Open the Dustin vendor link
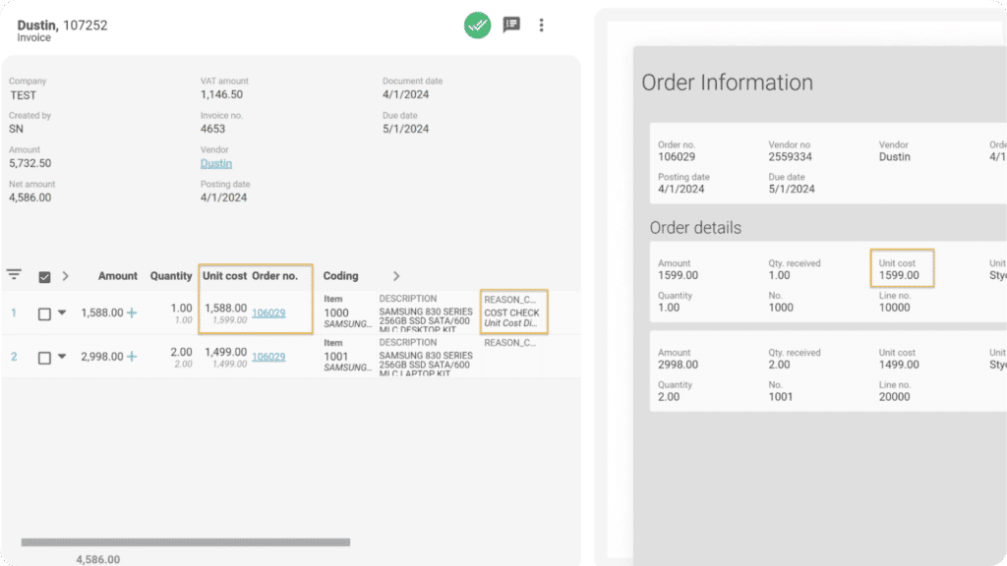This screenshot has height=566, width=1007. pos(215,164)
